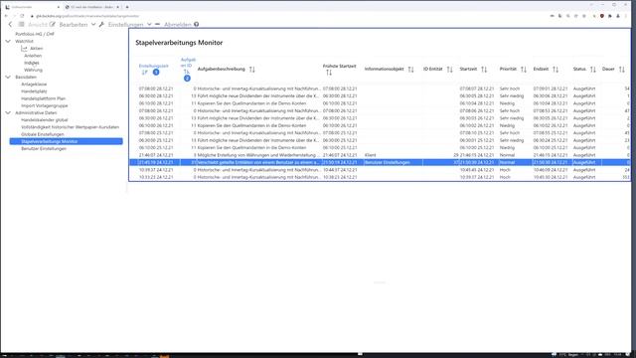The image size is (636, 358).
Task: Sort the Priorität column
Action: 524,70
